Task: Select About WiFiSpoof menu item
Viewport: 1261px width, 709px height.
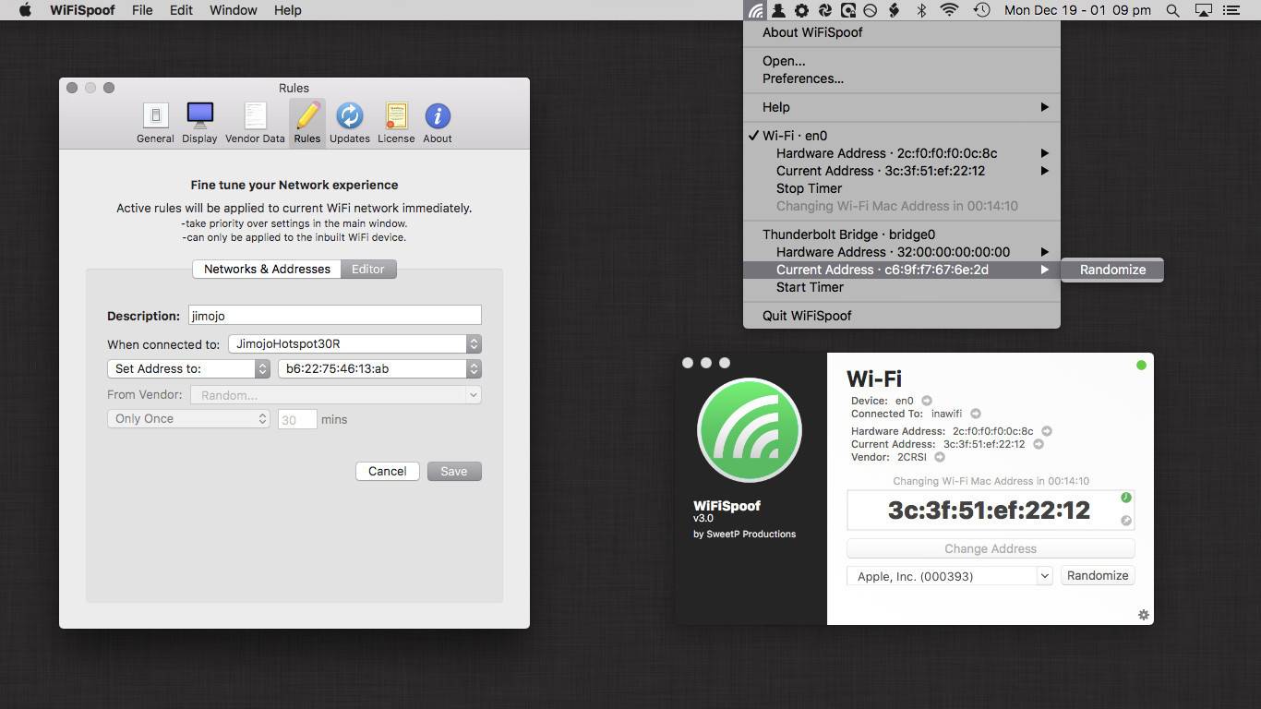Action: click(x=902, y=32)
